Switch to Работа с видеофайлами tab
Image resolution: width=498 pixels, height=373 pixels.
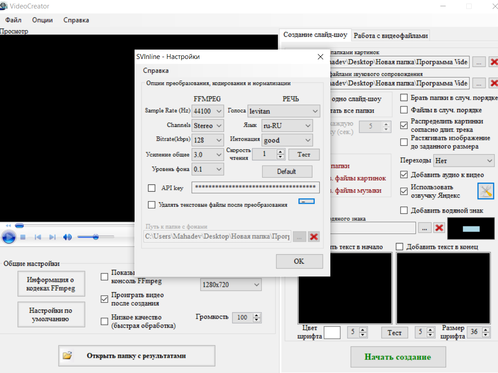click(x=391, y=35)
